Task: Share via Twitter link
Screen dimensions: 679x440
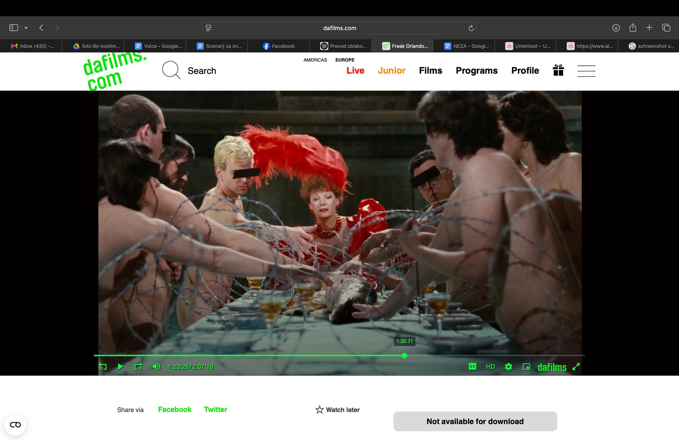Action: click(x=215, y=409)
